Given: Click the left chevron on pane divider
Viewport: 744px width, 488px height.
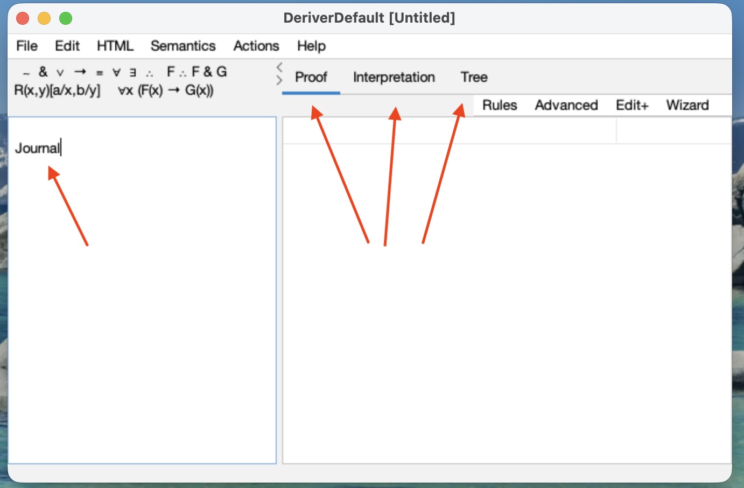Looking at the screenshot, I should 279,67.
